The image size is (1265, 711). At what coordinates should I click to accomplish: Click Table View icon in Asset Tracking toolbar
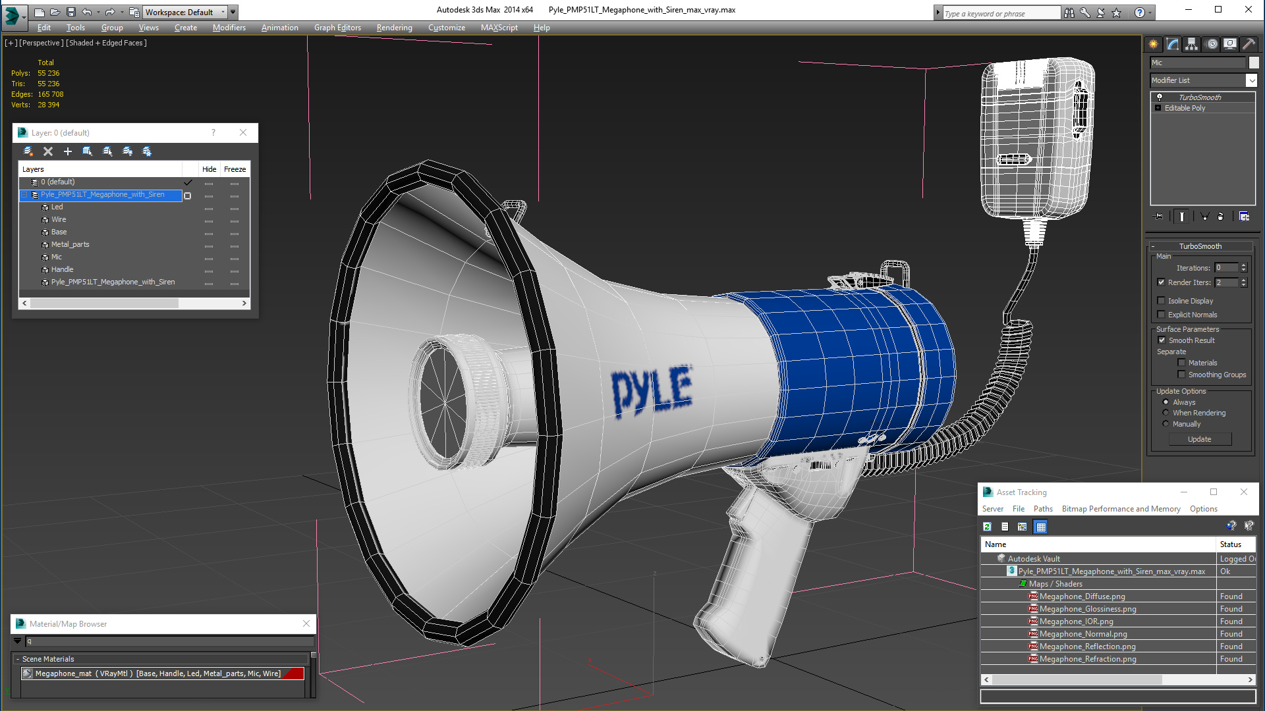(1040, 527)
